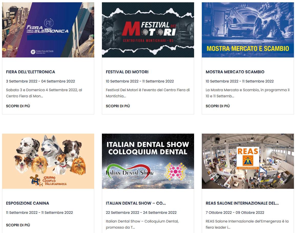296x233 pixels.
Task: Click SCOPRI DI PIÙ under Mostra Mercato Scambio
Action: click(218, 106)
